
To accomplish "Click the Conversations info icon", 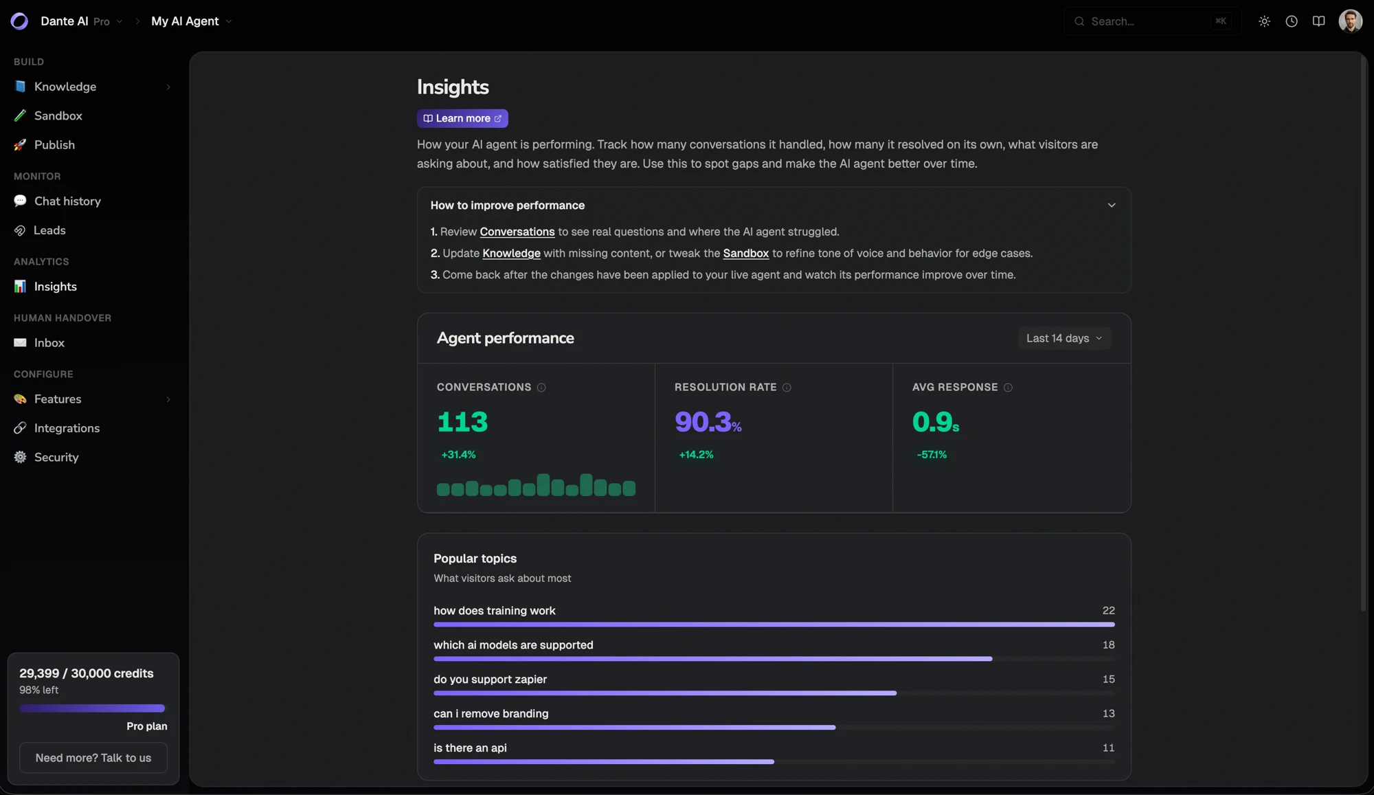I will pos(541,388).
